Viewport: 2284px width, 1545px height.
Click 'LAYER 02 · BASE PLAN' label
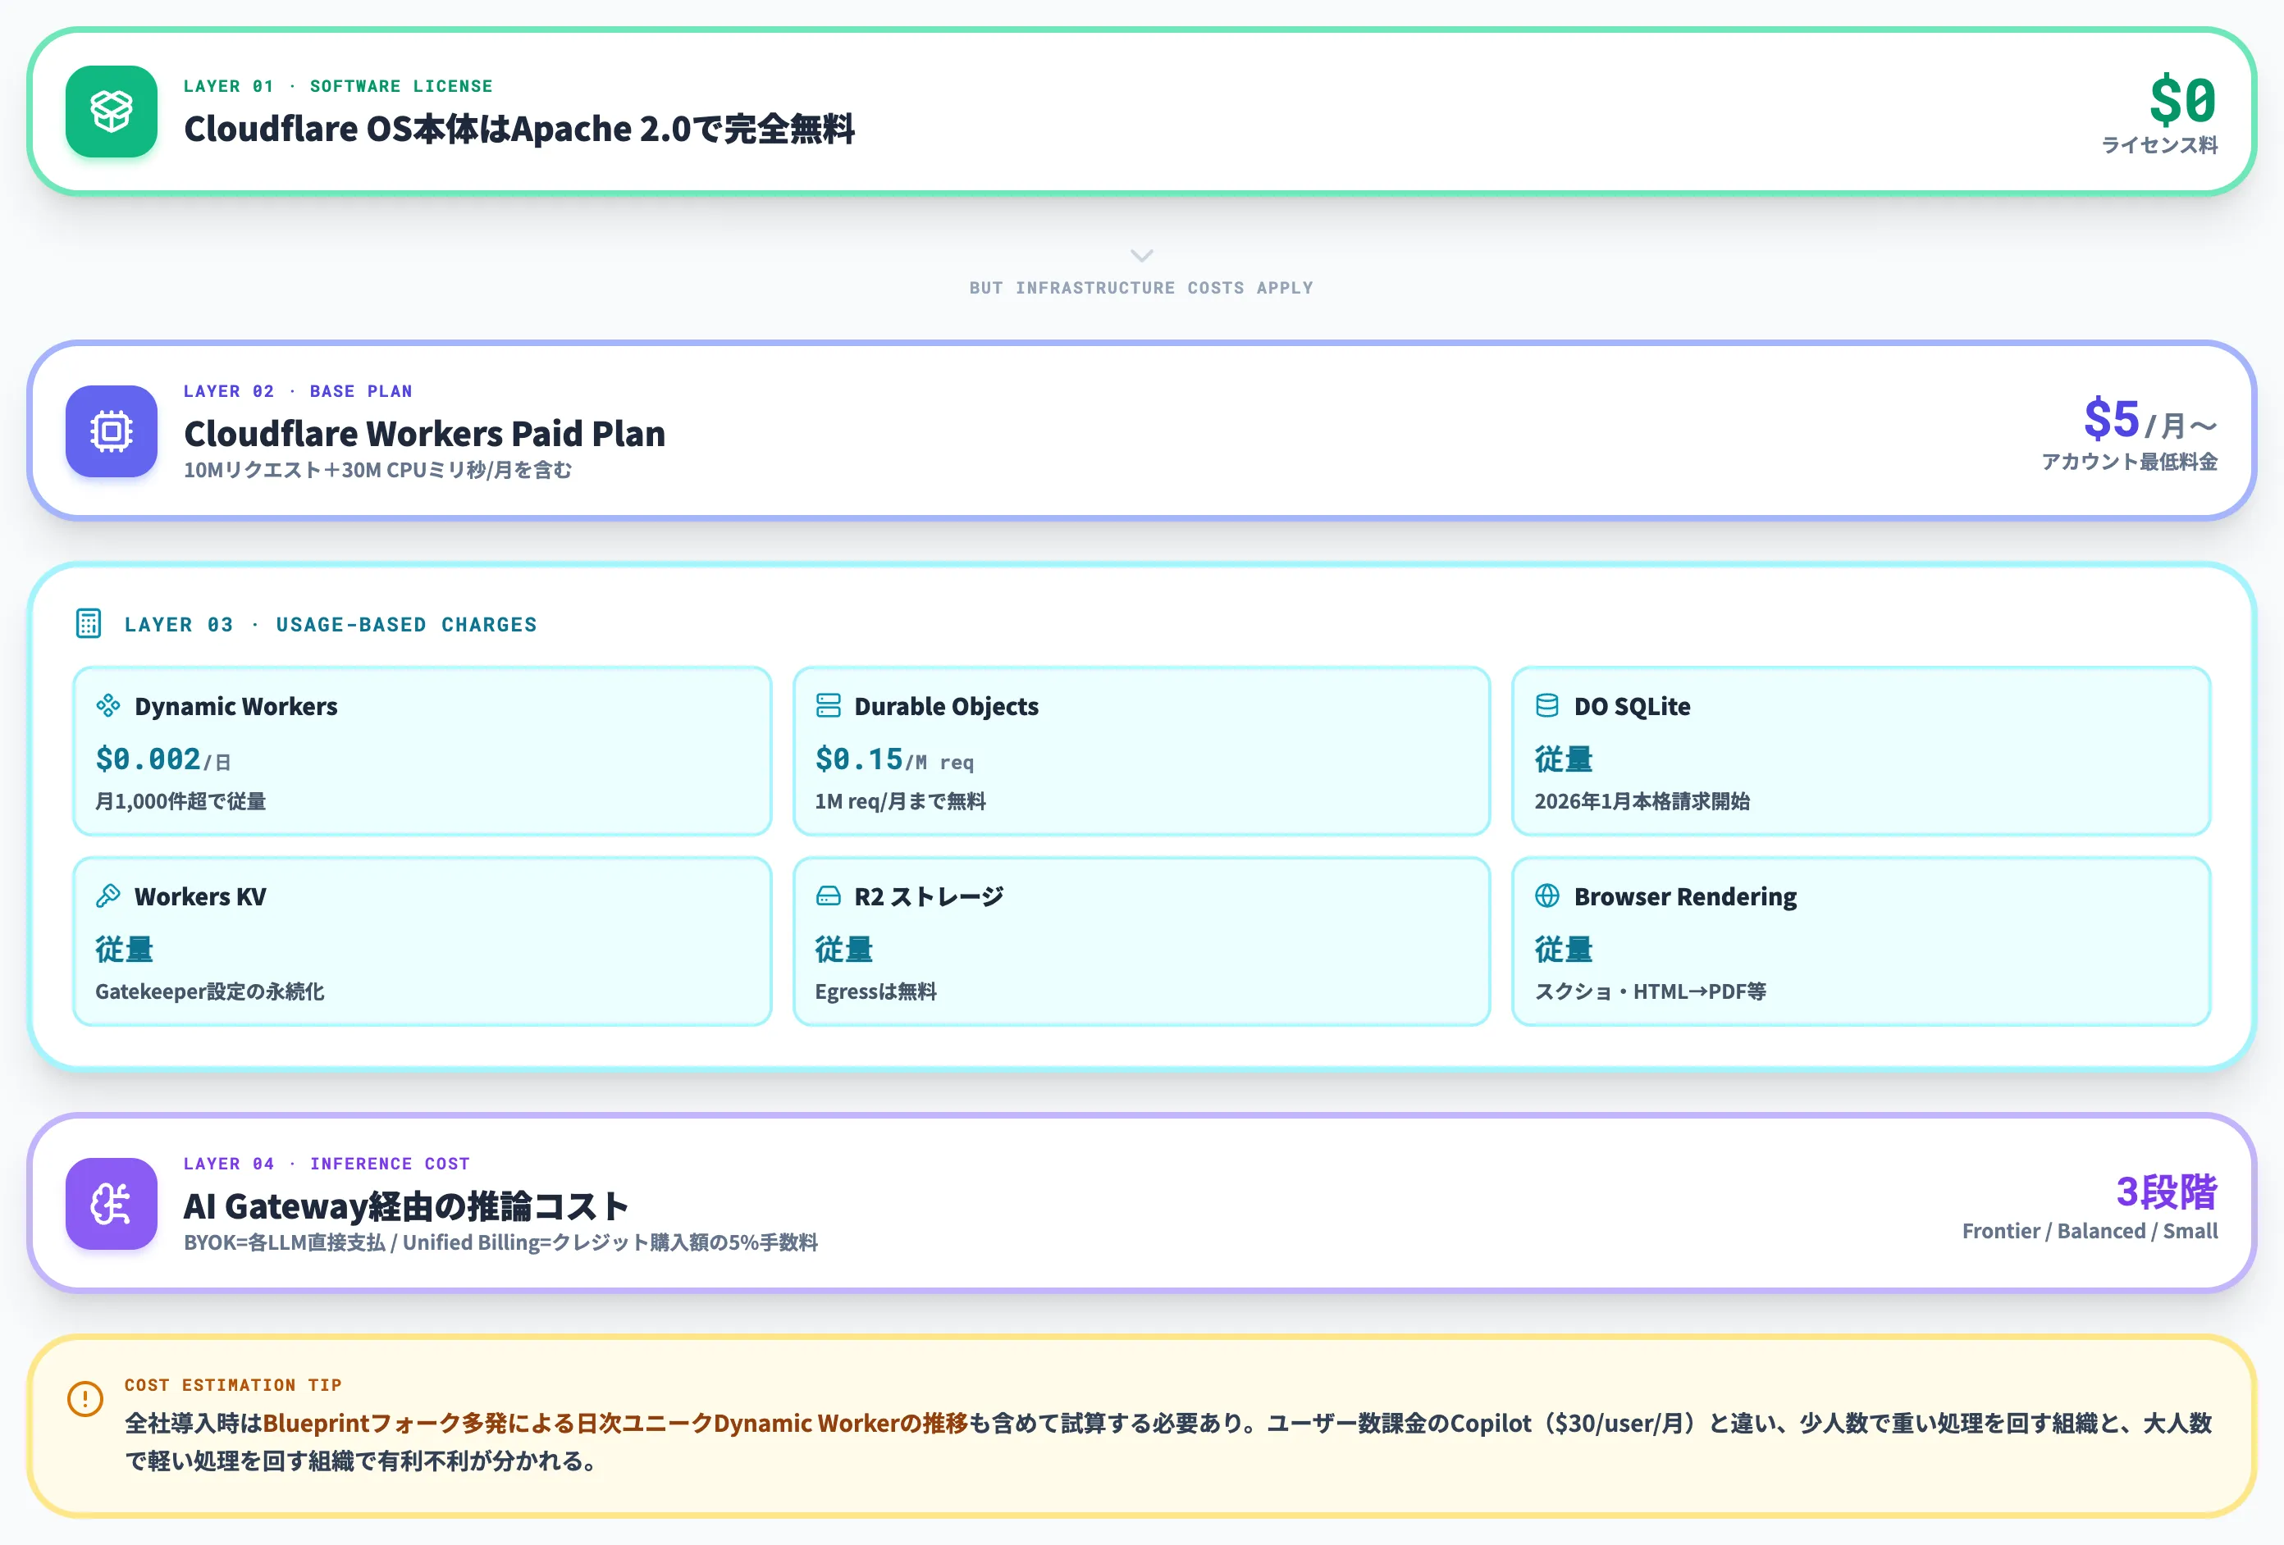pyautogui.click(x=298, y=391)
